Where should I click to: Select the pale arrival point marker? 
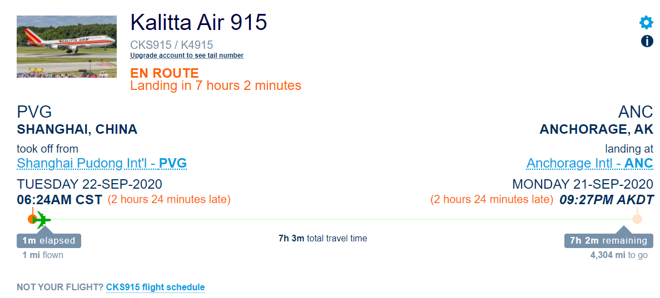(x=637, y=219)
